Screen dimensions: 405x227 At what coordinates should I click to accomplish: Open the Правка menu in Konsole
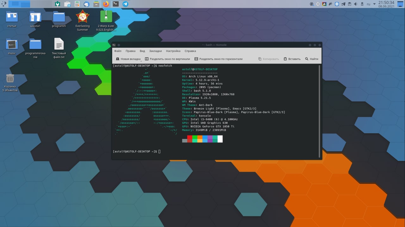click(x=130, y=51)
